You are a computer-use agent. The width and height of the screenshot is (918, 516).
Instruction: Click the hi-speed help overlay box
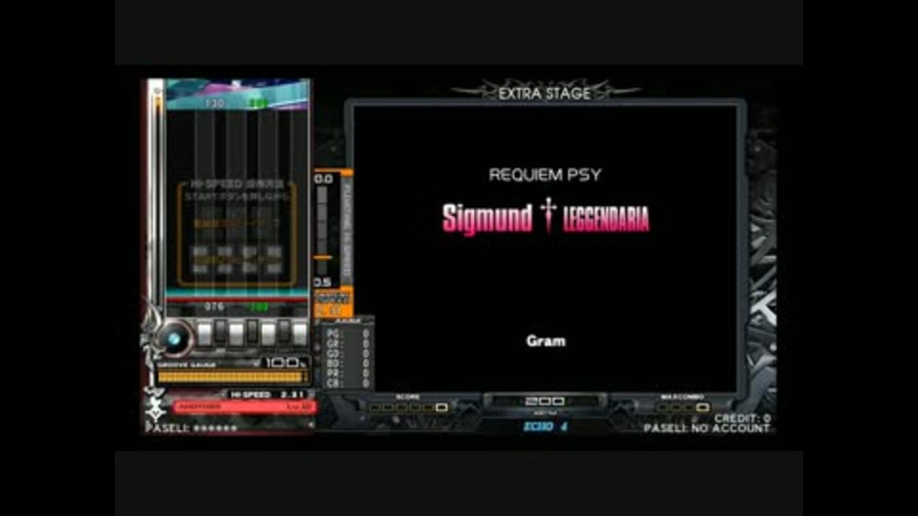click(237, 233)
